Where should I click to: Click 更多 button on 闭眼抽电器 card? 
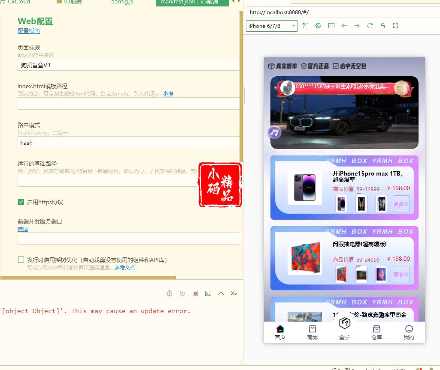tap(401, 275)
